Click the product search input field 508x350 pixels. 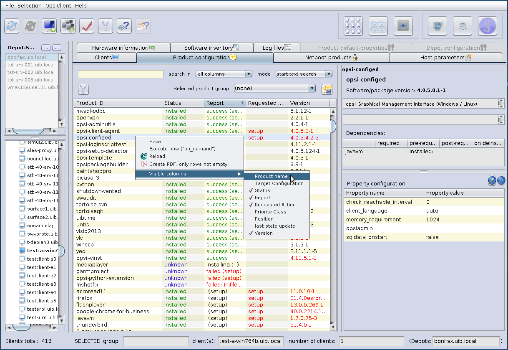click(x=121, y=74)
